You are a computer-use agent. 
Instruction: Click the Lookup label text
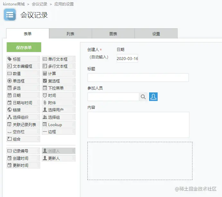55,125
